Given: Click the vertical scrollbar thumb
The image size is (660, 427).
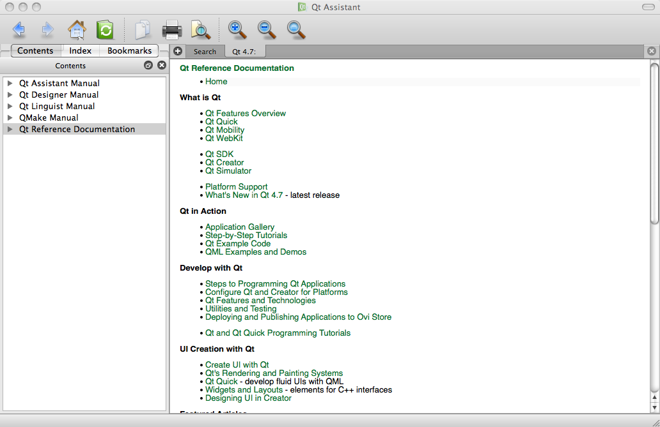Looking at the screenshot, I should (654, 143).
